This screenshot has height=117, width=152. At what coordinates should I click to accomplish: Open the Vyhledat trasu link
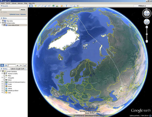14,14
